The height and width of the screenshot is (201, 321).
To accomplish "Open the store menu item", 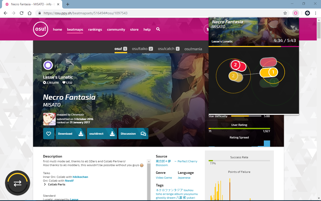I will 134,29.
